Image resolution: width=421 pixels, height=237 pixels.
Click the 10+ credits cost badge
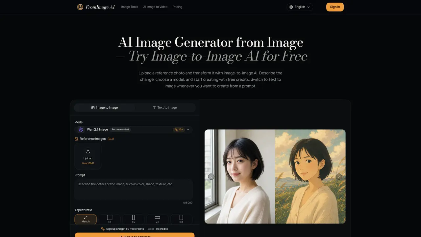[x=179, y=130]
